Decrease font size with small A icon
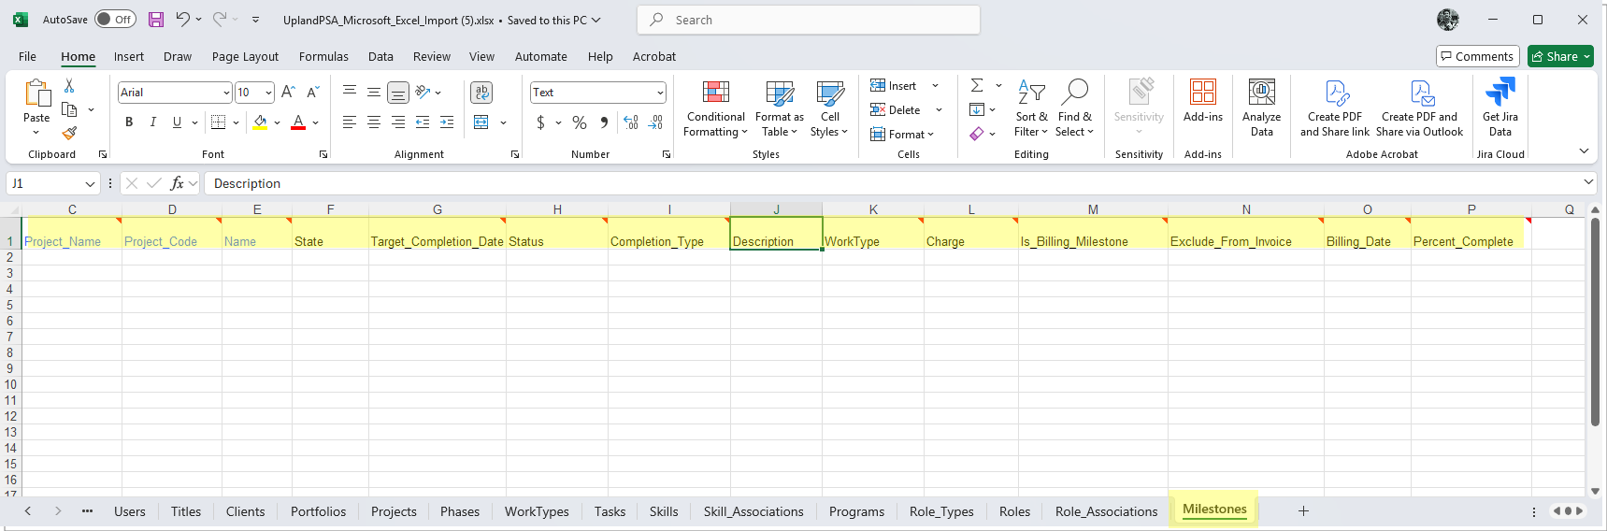The height and width of the screenshot is (531, 1607). pyautogui.click(x=313, y=92)
